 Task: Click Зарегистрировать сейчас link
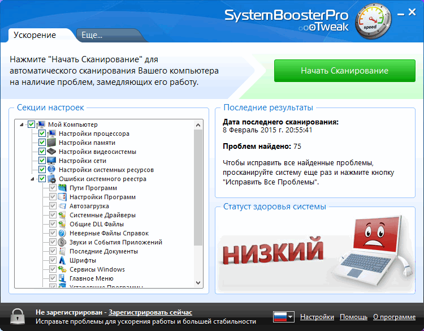coord(150,312)
